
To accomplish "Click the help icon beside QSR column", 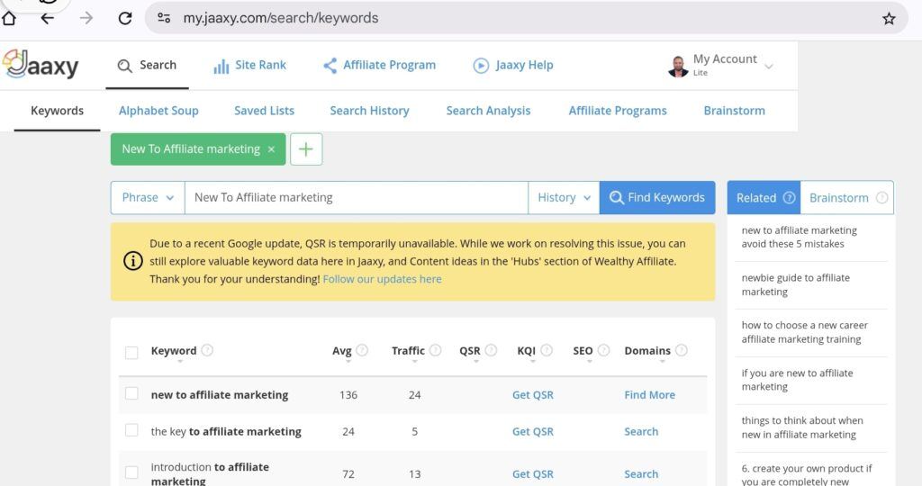I will pos(491,350).
